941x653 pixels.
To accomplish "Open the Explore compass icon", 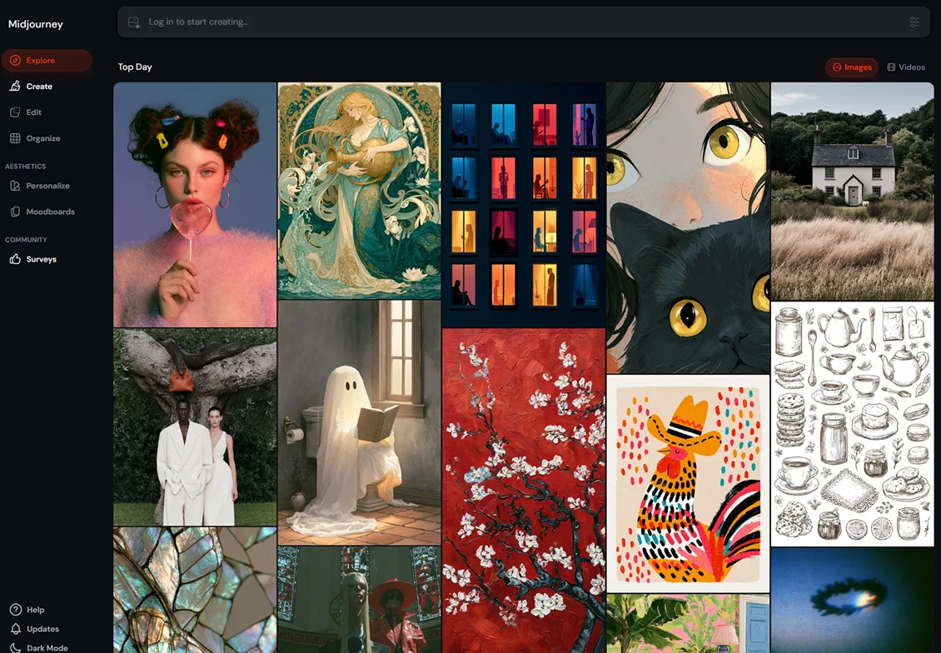I will pyautogui.click(x=15, y=60).
